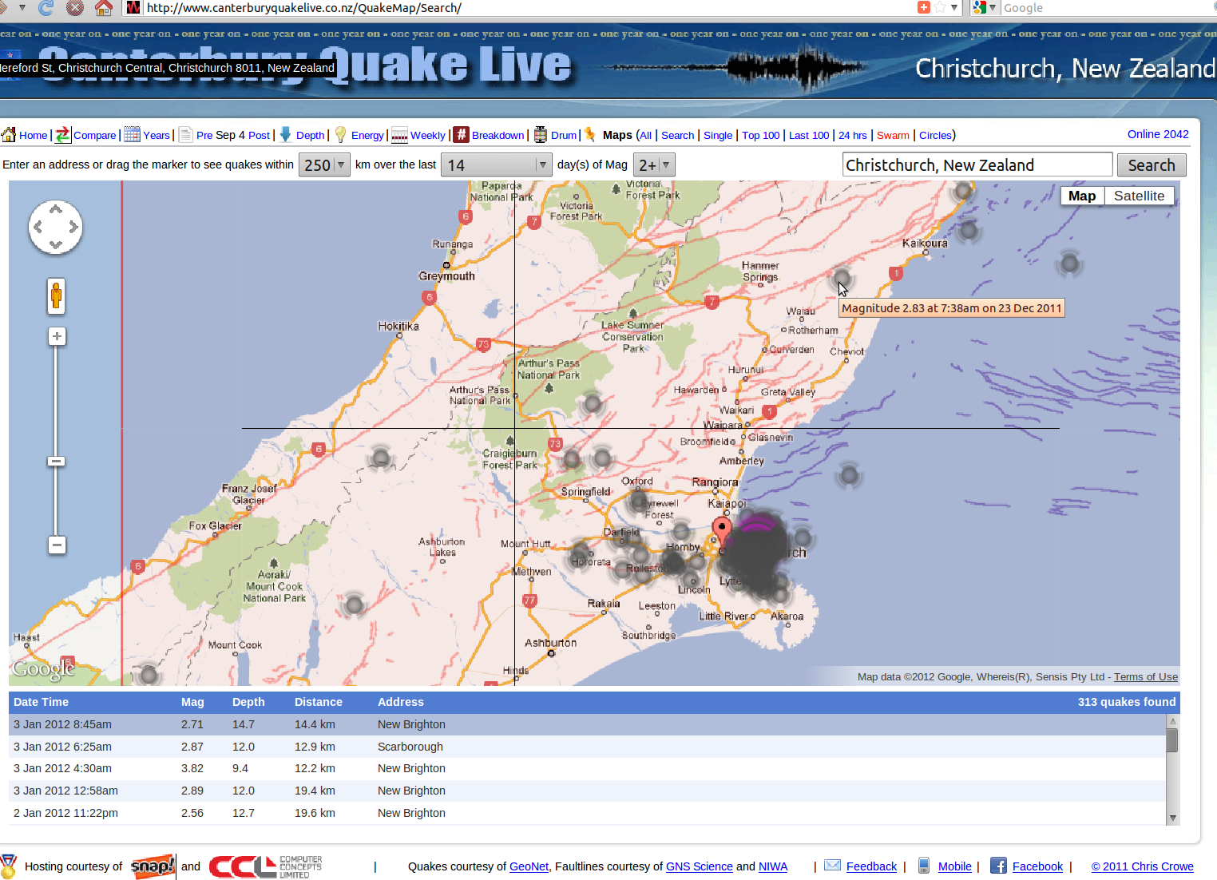Click the Christchurch, New Zealand address field
The image size is (1217, 880).
point(977,165)
